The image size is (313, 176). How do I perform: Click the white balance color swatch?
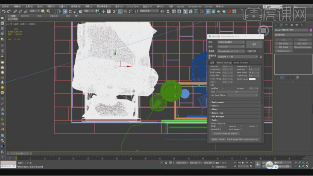click(252, 79)
